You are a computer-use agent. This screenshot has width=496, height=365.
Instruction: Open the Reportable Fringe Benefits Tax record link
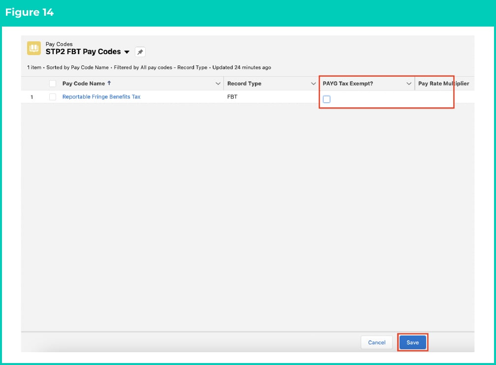coord(101,97)
